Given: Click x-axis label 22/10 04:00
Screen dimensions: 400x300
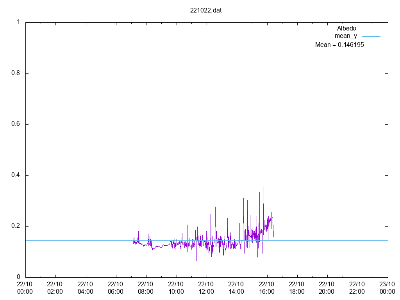Looking at the screenshot, I should (x=85, y=288).
